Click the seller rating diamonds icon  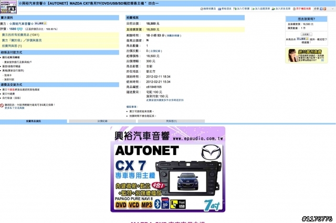coord(20,29)
